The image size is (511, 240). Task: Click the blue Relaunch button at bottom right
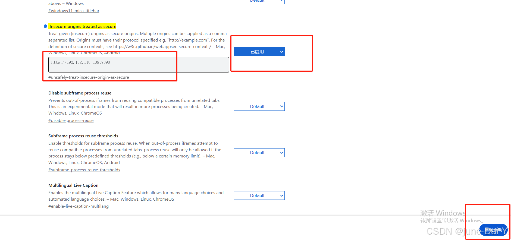click(493, 230)
